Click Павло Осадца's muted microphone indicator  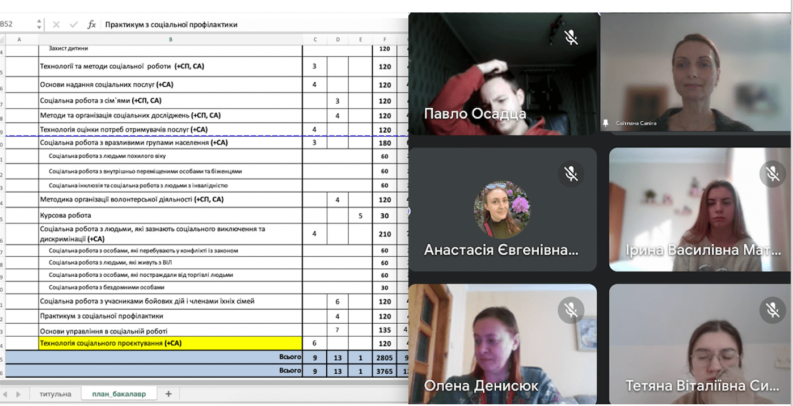tap(571, 37)
